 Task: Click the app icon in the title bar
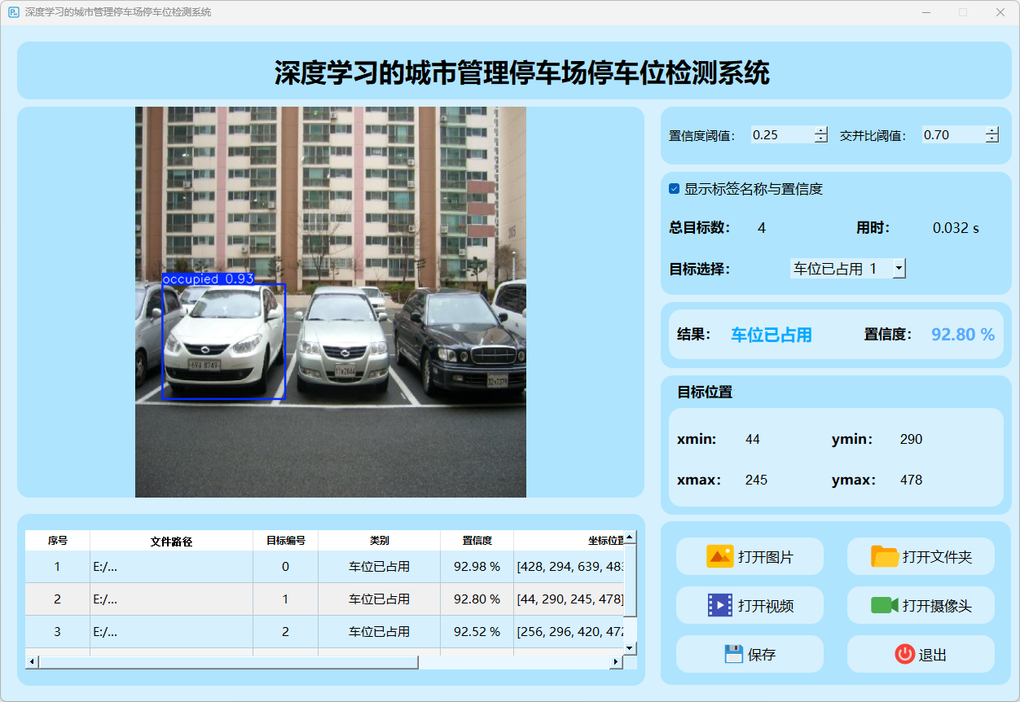14,12
